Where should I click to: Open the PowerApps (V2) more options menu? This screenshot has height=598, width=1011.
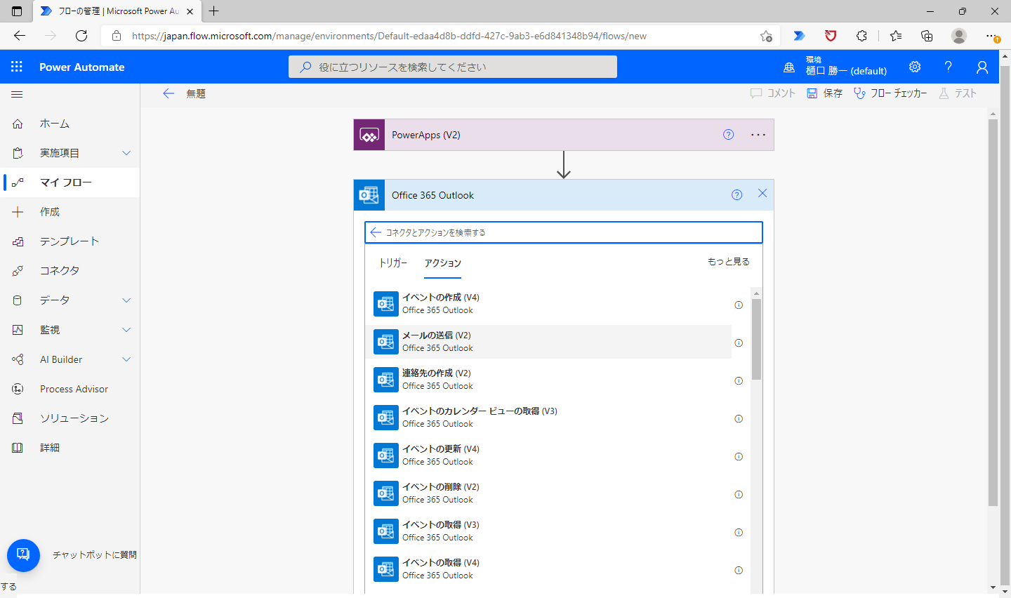coord(758,135)
